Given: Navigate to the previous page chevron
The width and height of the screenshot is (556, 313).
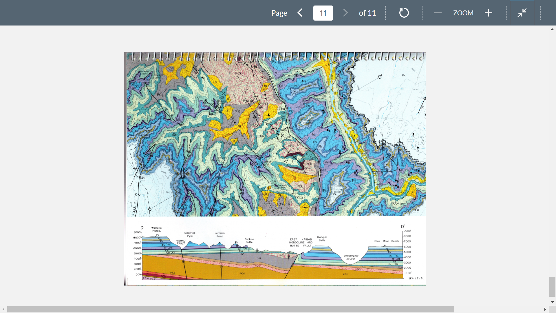Looking at the screenshot, I should coord(300,13).
